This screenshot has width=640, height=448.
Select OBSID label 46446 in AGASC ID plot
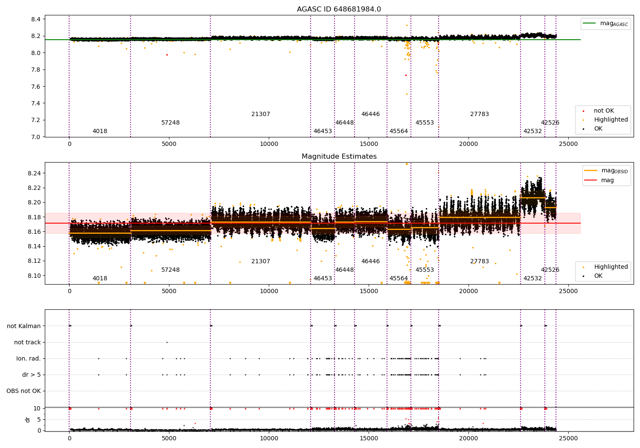point(370,114)
